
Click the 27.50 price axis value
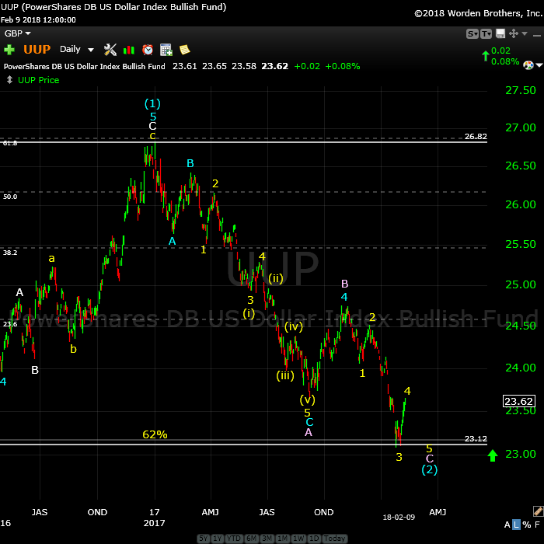click(x=521, y=91)
